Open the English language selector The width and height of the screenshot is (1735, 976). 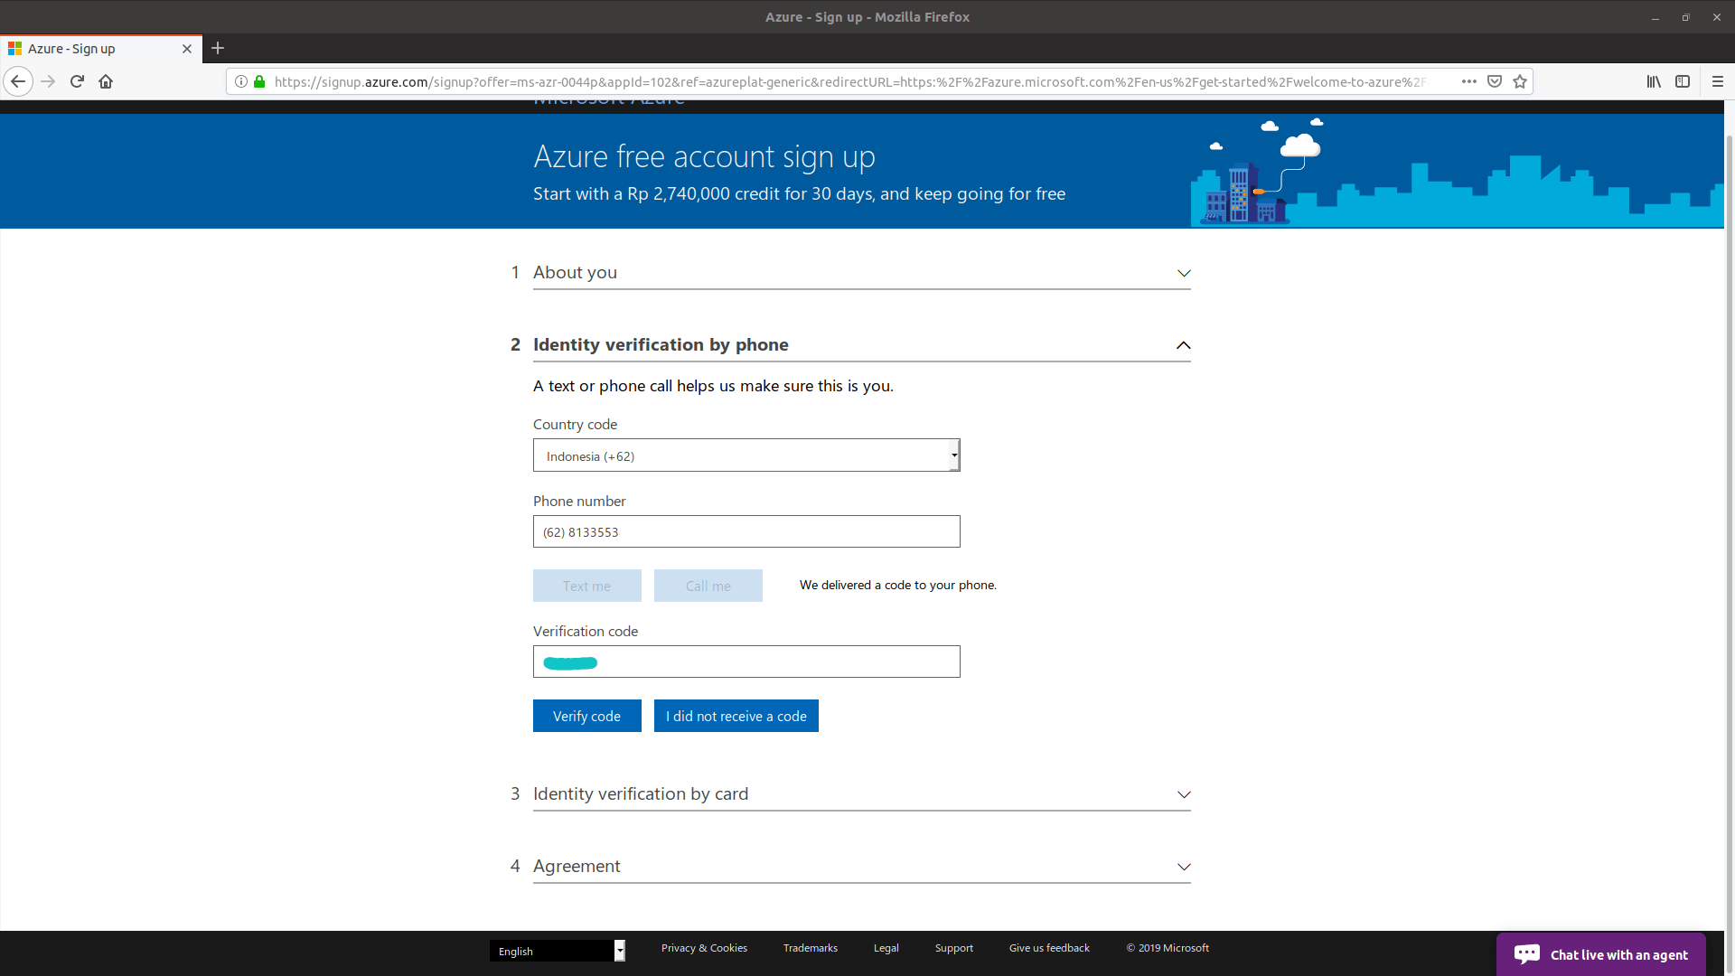point(557,951)
